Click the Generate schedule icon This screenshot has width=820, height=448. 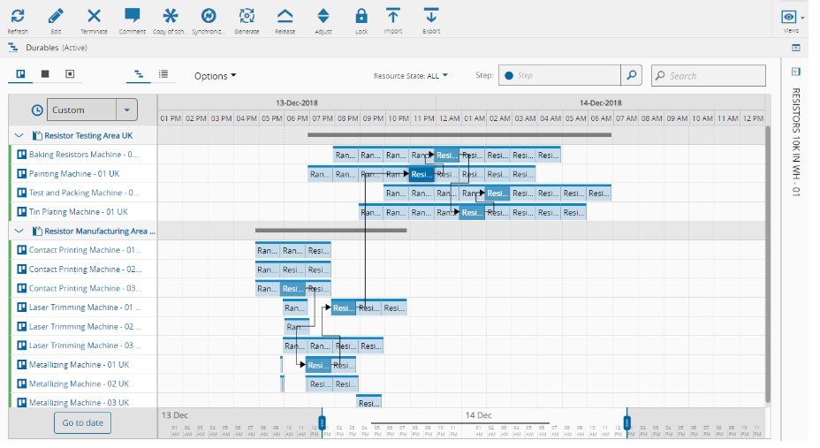[x=247, y=16]
